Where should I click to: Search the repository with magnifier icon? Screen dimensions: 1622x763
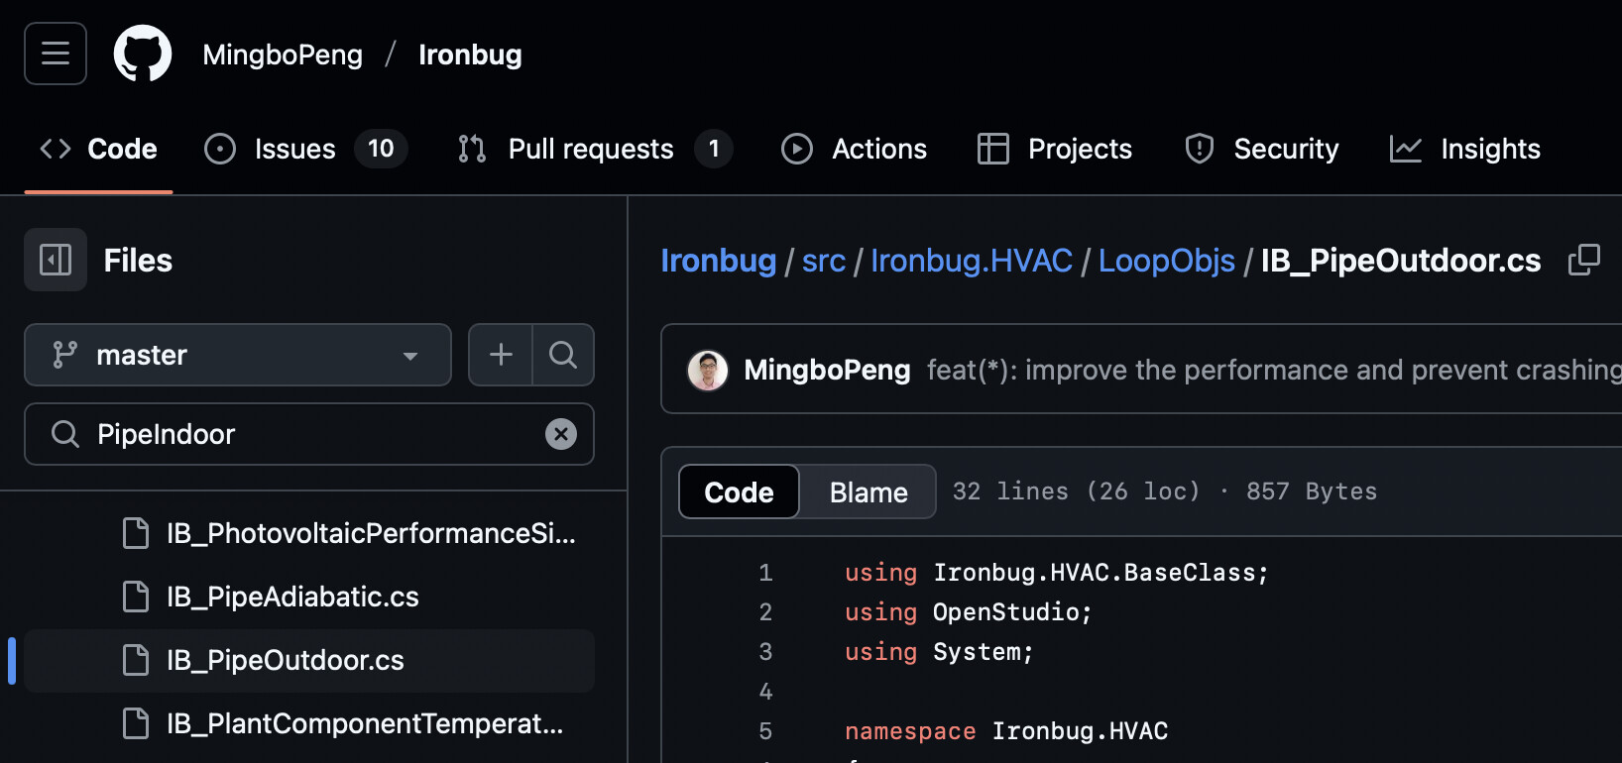pyautogui.click(x=563, y=355)
